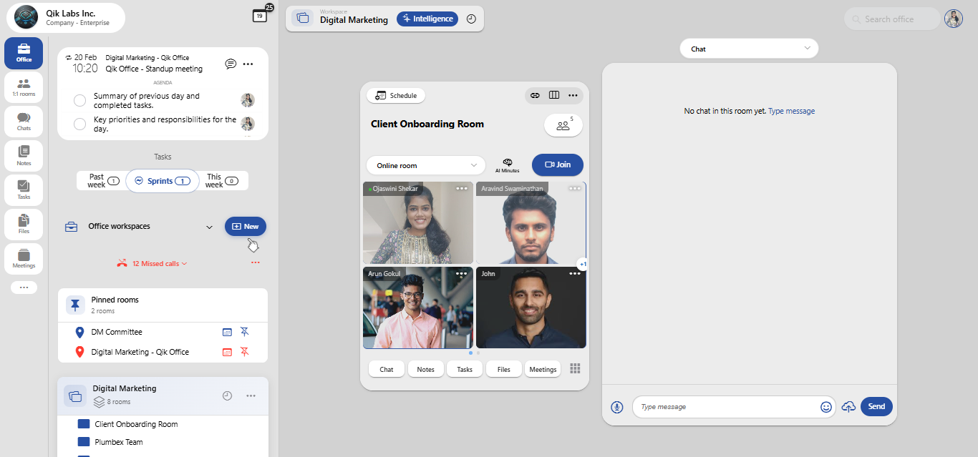Click the microphone icon in chat box
Screen dimensions: 978x457
[x=617, y=407]
